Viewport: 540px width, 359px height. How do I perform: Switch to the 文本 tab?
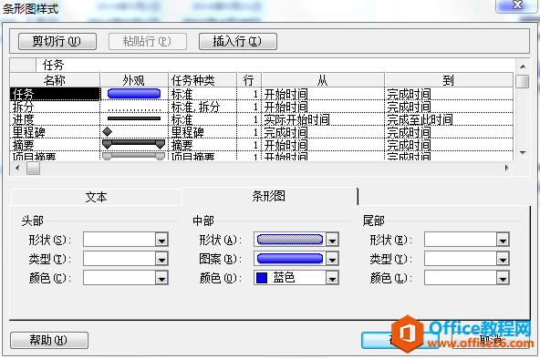click(x=97, y=197)
